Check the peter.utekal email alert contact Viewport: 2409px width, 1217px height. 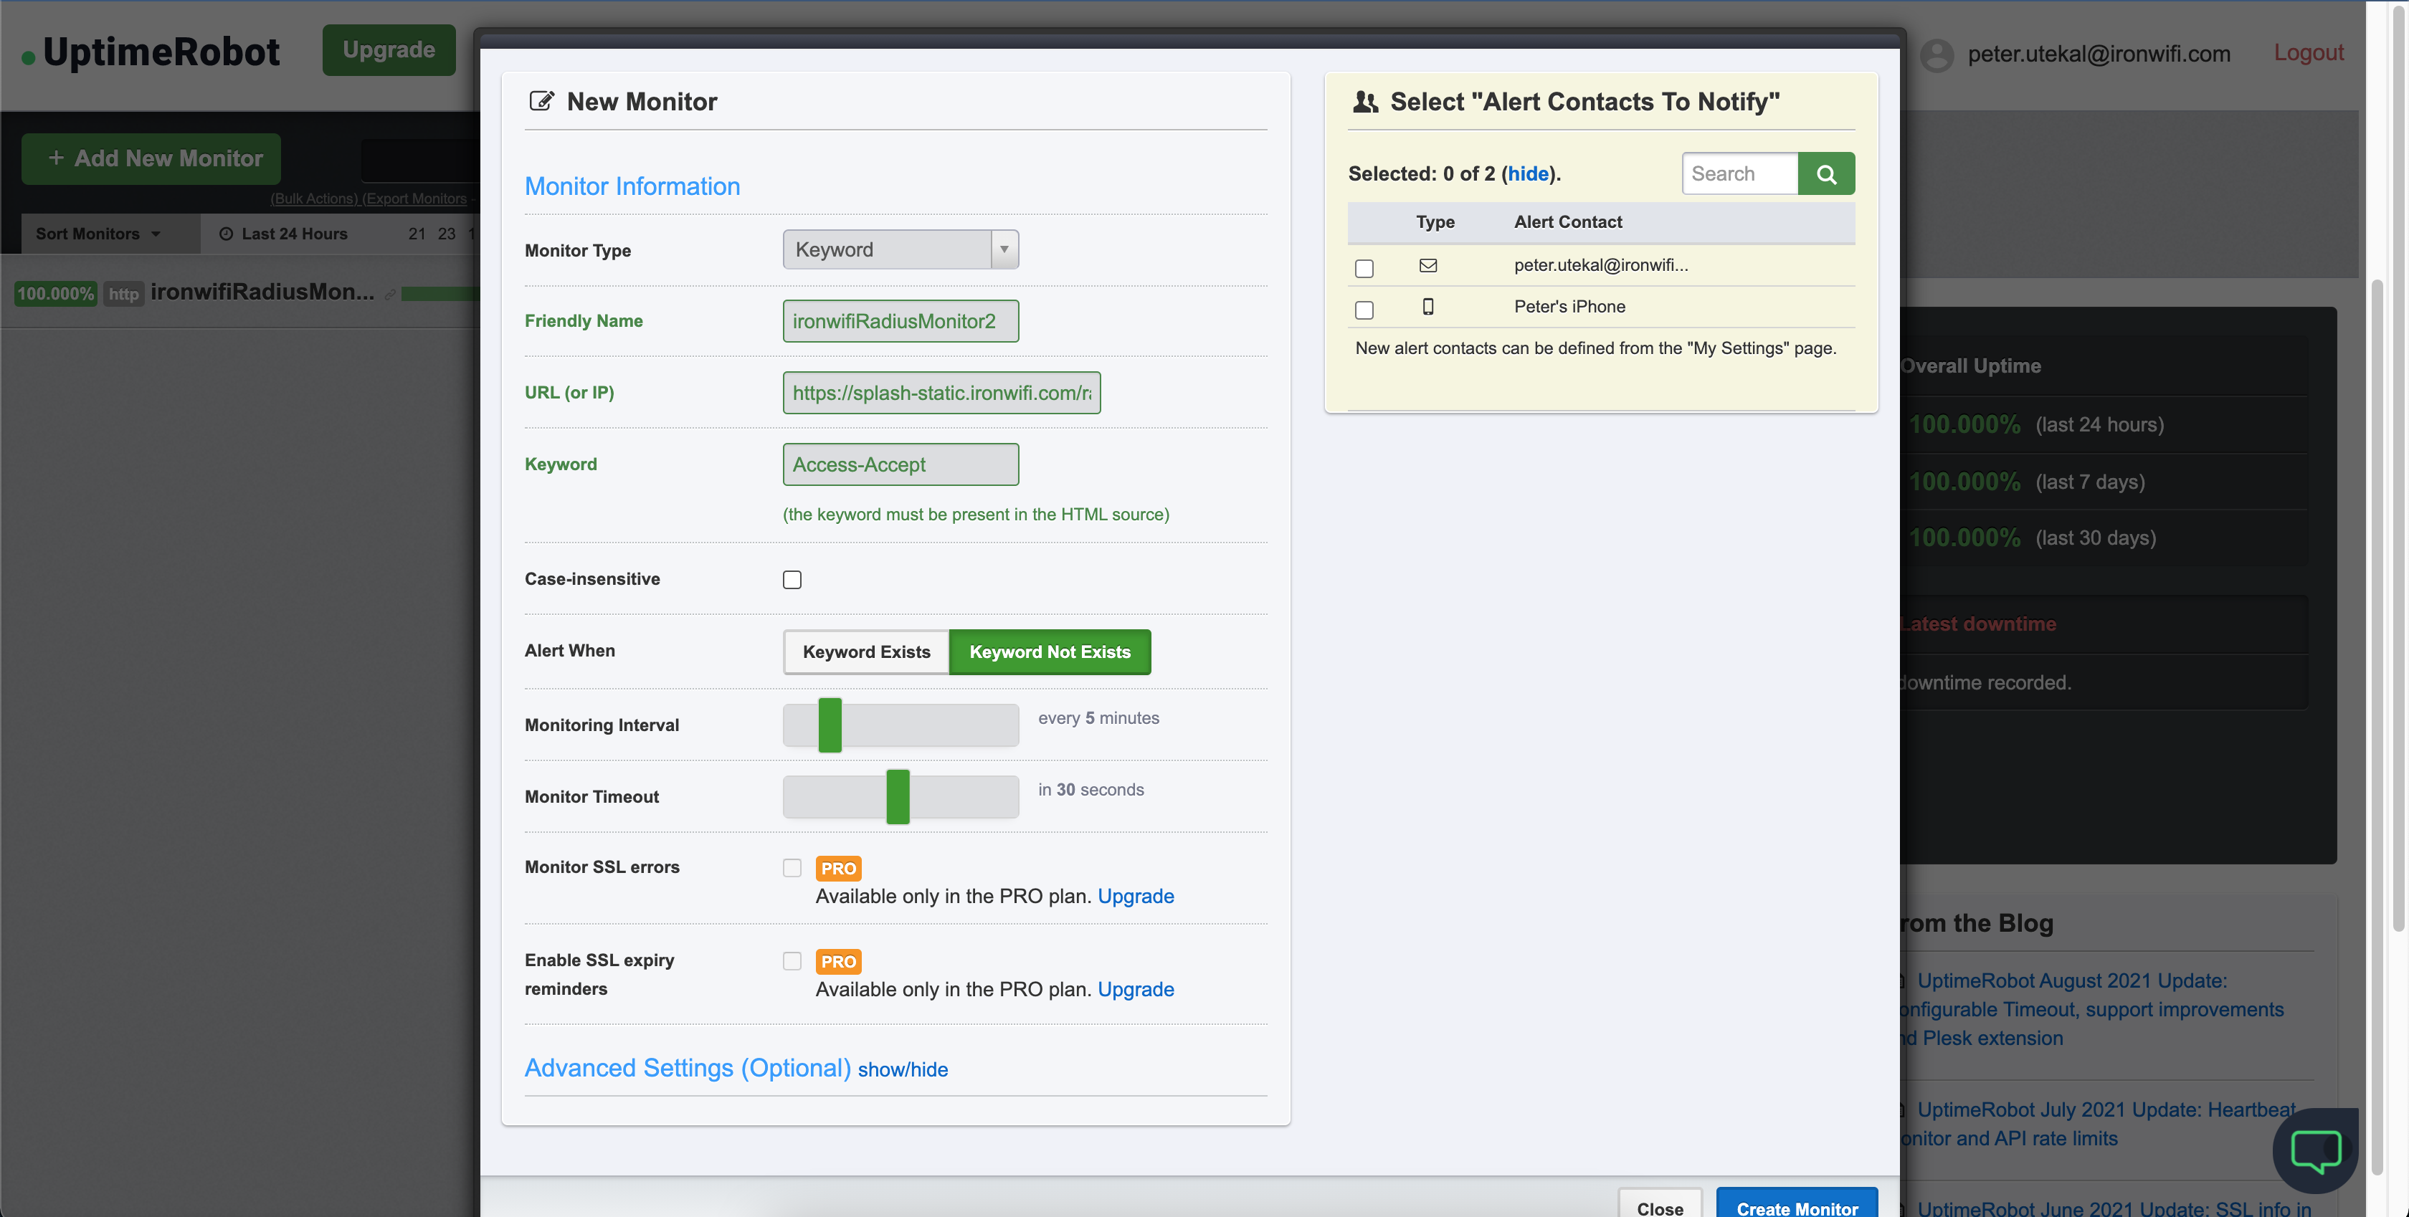point(1364,268)
